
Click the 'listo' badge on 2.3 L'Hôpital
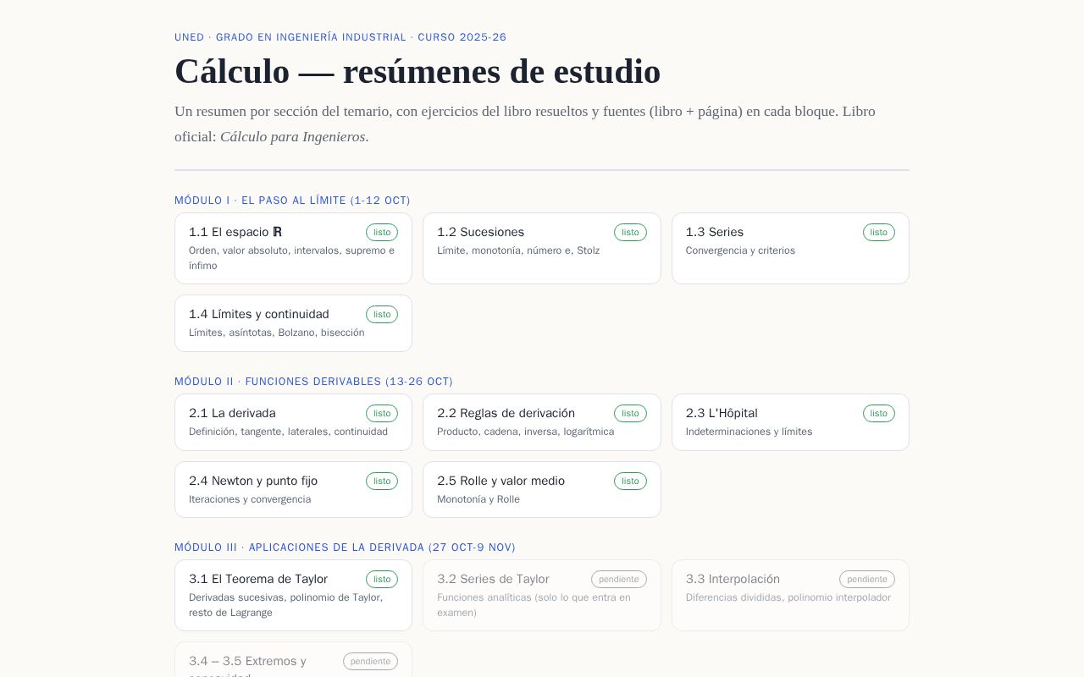click(x=879, y=413)
